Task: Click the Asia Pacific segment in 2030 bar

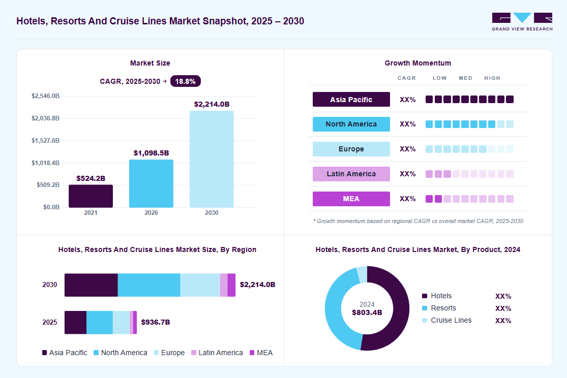Action: [91, 285]
